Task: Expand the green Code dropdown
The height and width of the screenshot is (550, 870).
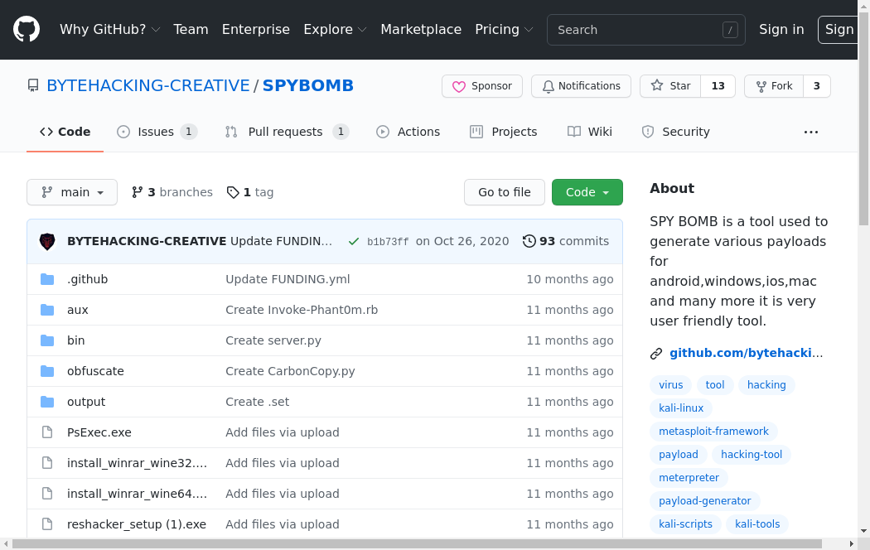Action: pos(587,192)
